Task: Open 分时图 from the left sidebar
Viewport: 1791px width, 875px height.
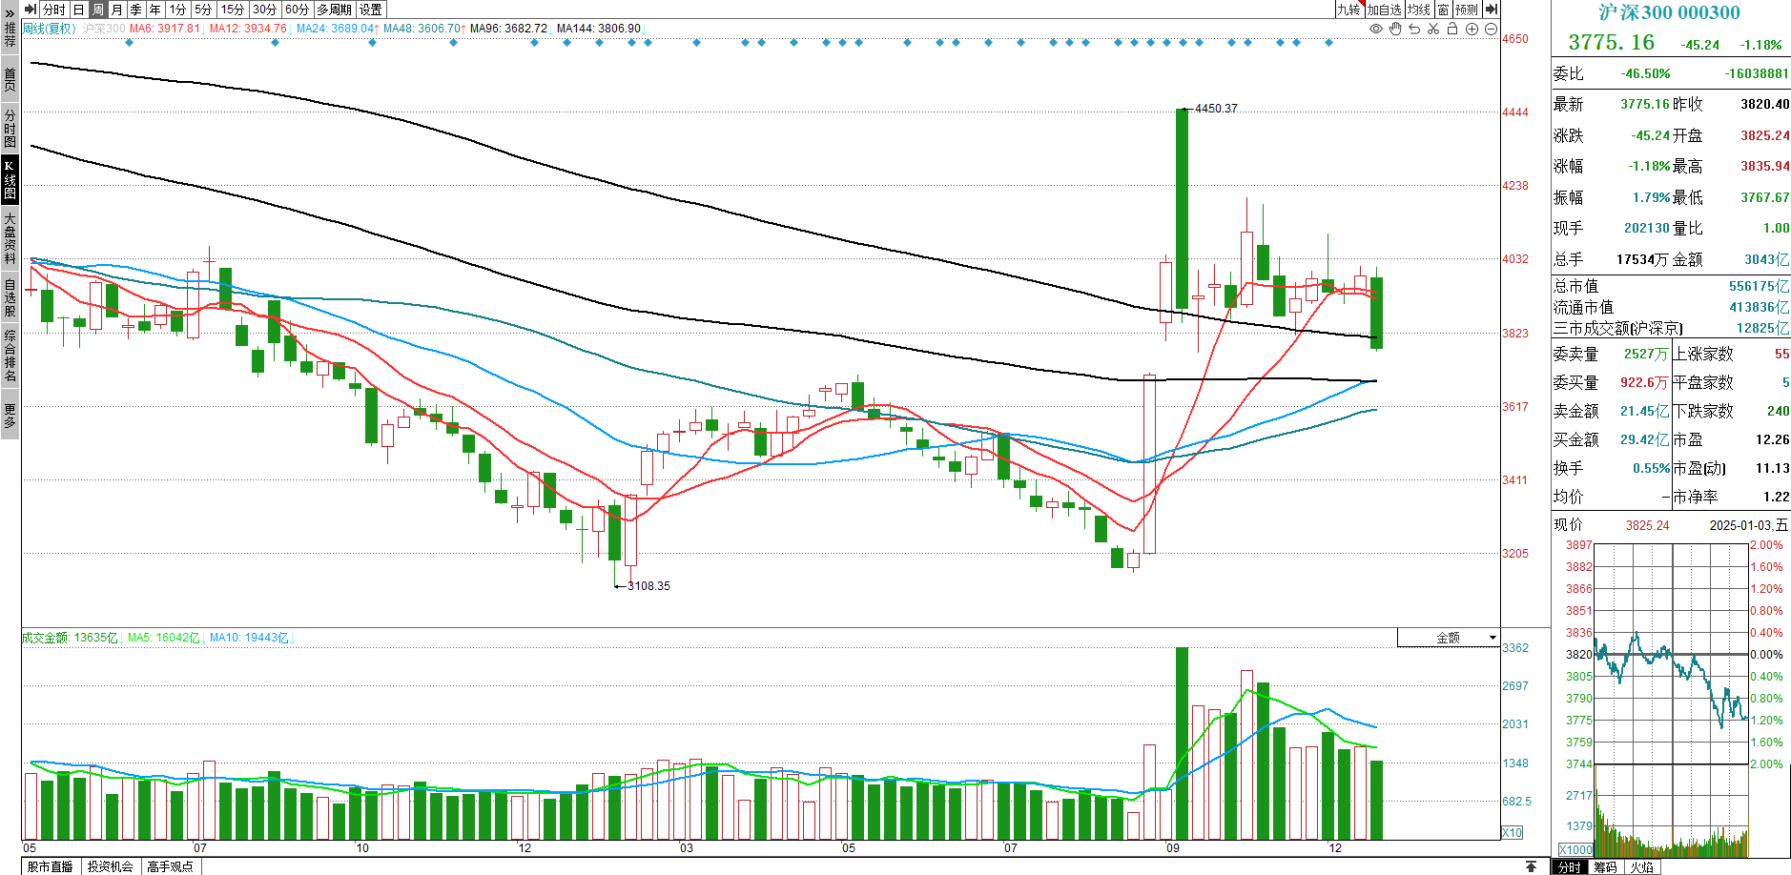Action: (x=10, y=127)
